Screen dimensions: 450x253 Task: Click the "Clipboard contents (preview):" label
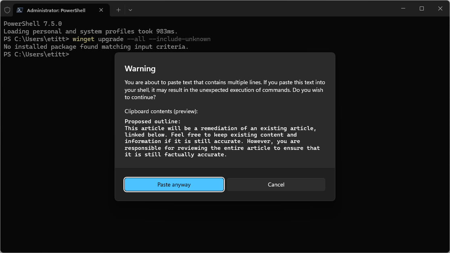[x=161, y=111]
